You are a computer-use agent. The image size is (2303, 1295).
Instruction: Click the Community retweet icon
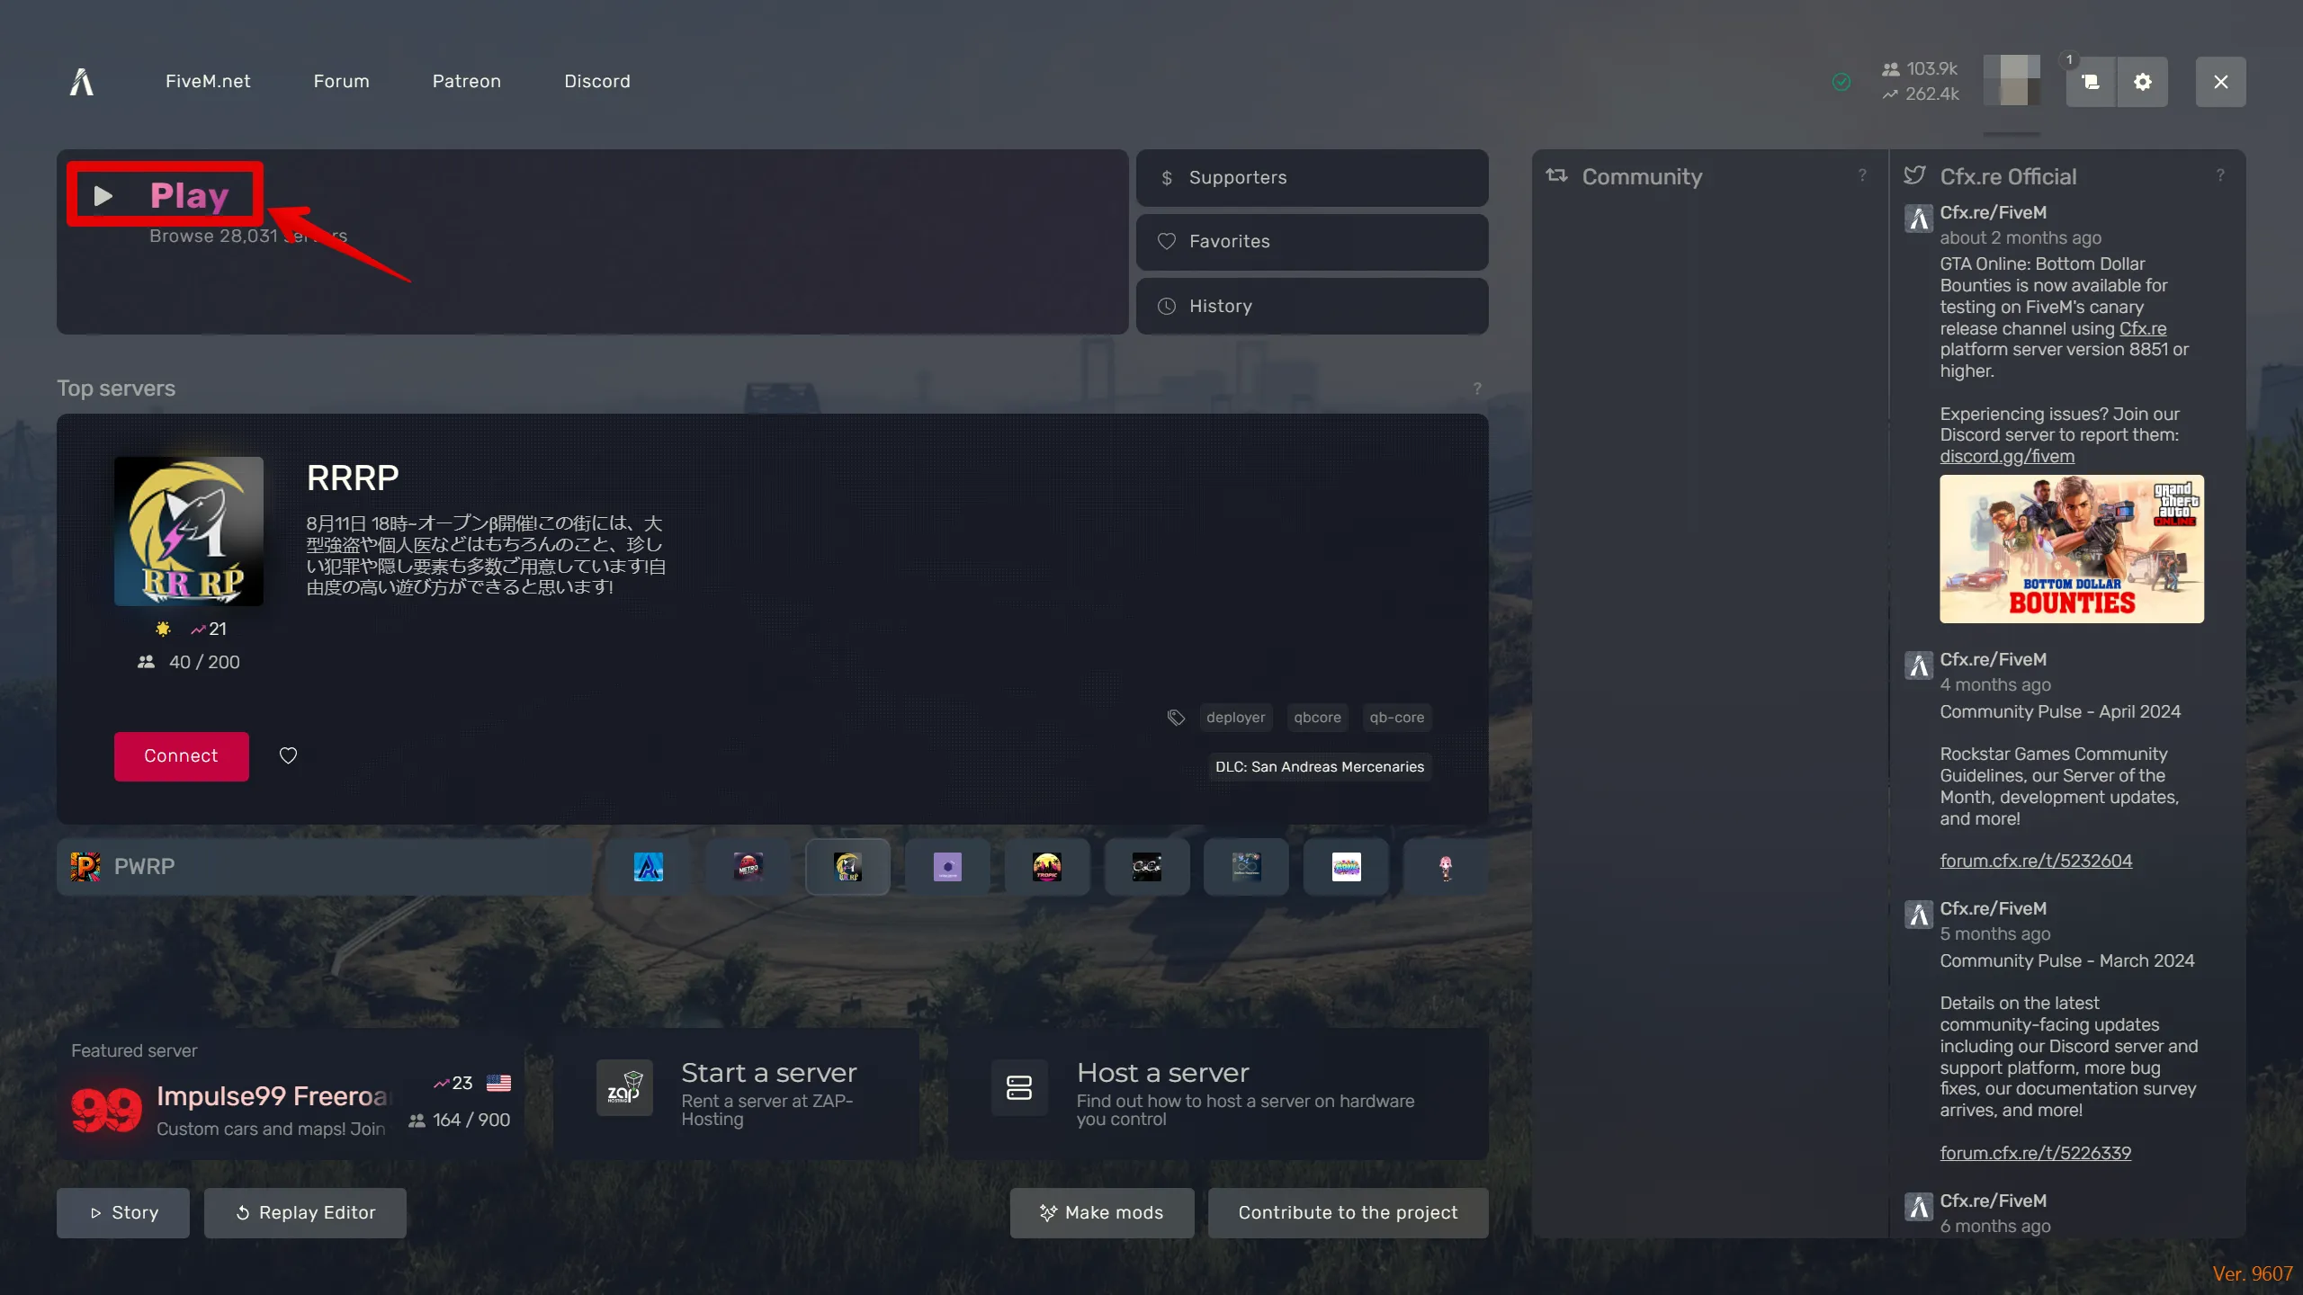coord(1556,175)
